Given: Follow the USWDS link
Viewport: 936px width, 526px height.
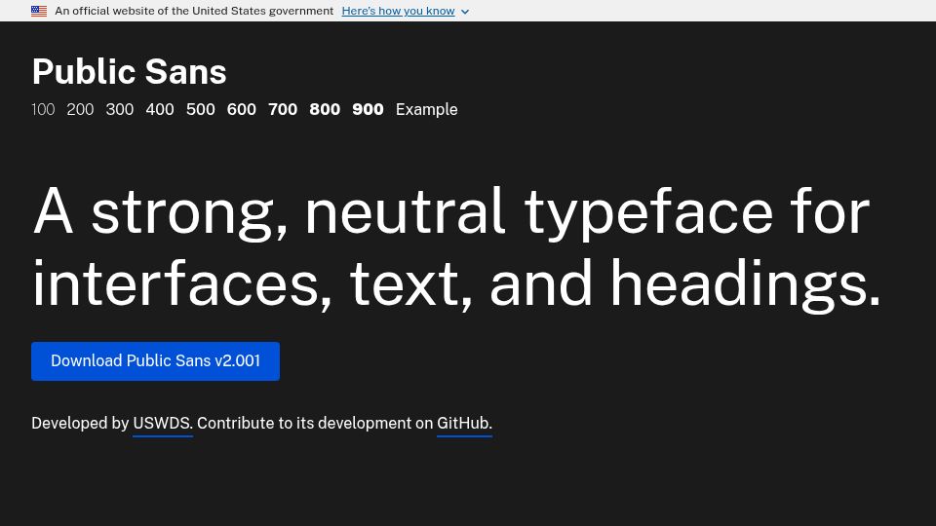Looking at the screenshot, I should tap(163, 424).
